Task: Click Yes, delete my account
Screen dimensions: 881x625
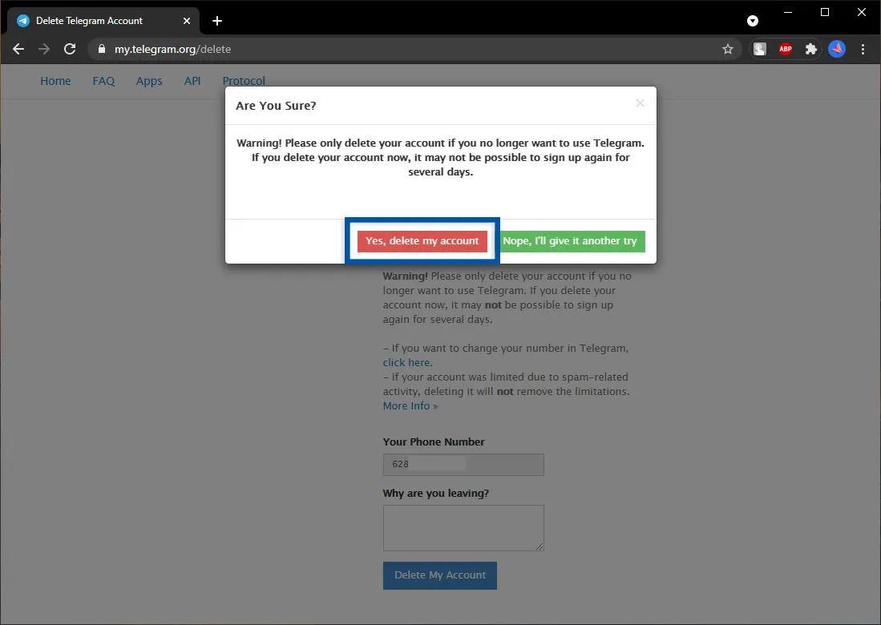Action: click(x=422, y=240)
